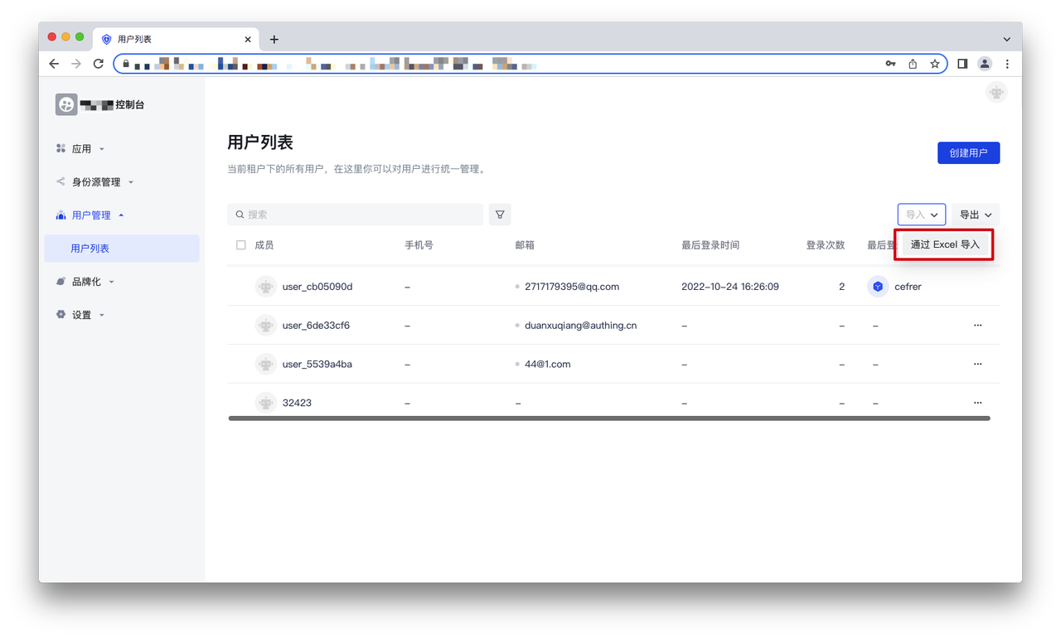Screen dimensions: 1061x638
Task: Expand the 应用 sidebar menu
Action: [81, 149]
